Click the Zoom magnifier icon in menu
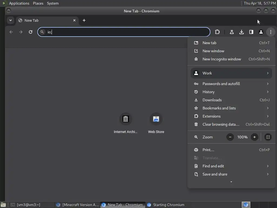The image size is (277, 208). coord(196,137)
